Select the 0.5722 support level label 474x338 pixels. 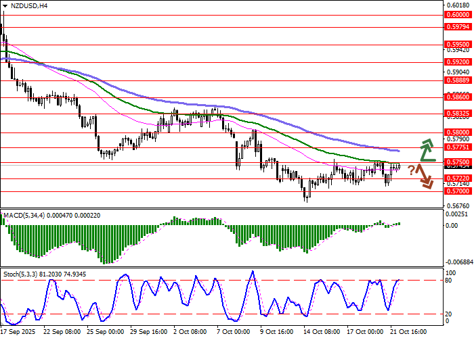point(457,178)
